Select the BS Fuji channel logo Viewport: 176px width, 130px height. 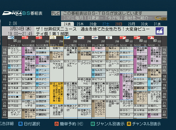[x=109, y=38]
